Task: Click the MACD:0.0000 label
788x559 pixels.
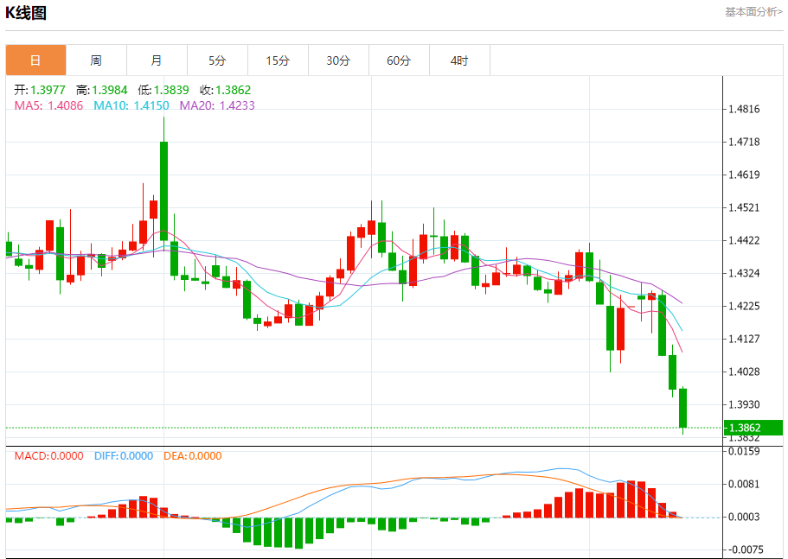Action: pos(48,455)
